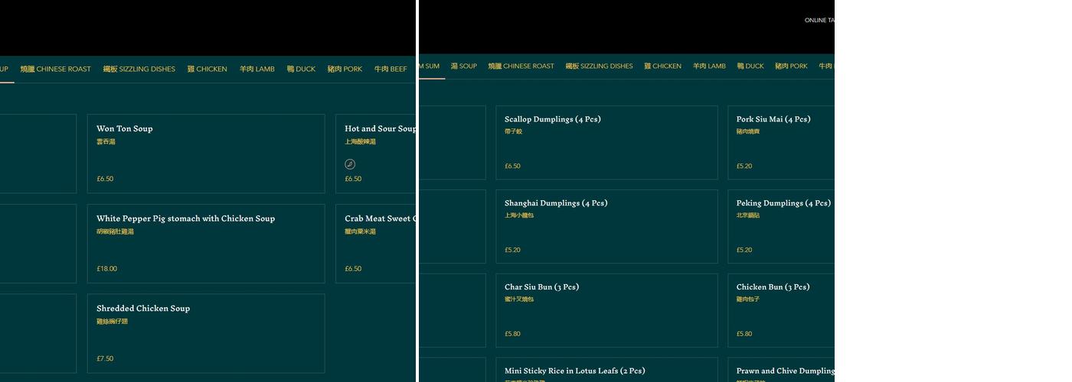Open the Soup tab in right menu panel
This screenshot has height=382, width=1072.
pos(463,66)
